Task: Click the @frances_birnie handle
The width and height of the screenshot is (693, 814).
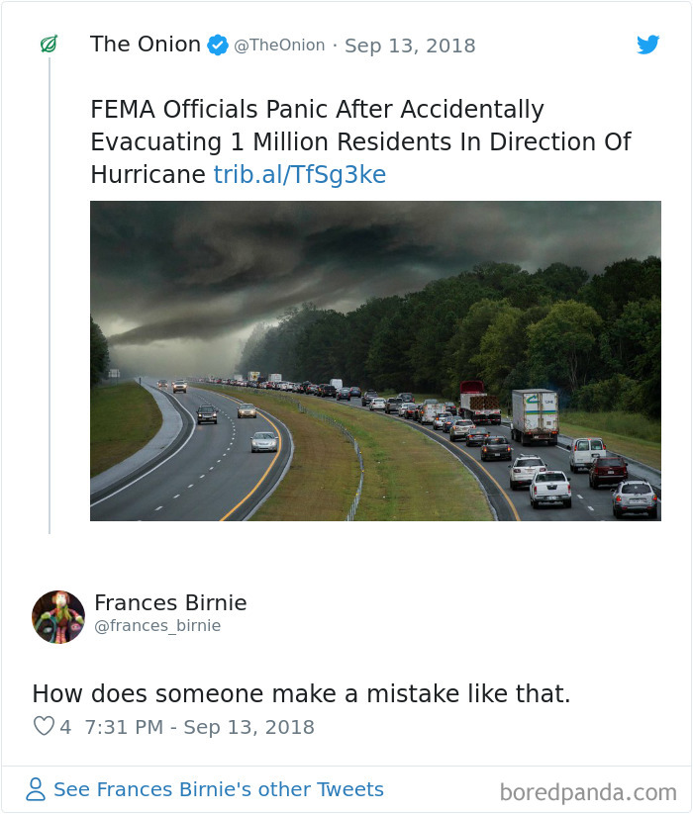Action: (157, 626)
